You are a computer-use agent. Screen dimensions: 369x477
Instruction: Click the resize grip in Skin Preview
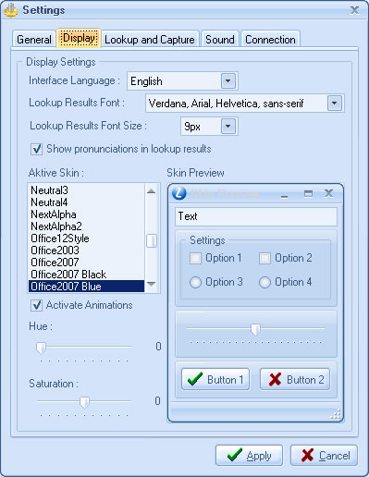click(x=336, y=414)
